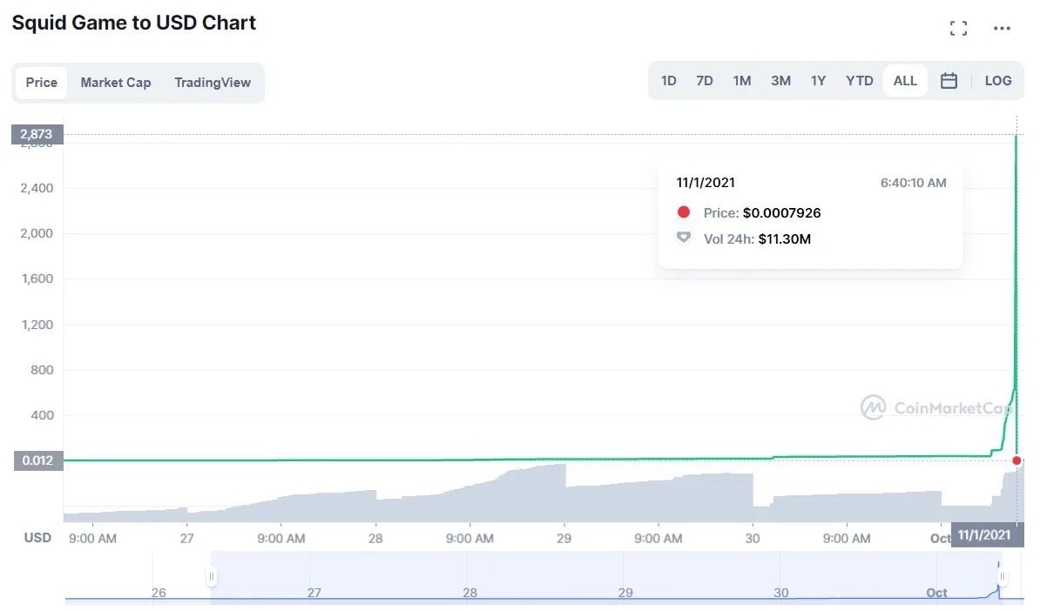Click the 6:40:10 AM tooltip time
This screenshot has height=611, width=1040.
pyautogui.click(x=913, y=183)
